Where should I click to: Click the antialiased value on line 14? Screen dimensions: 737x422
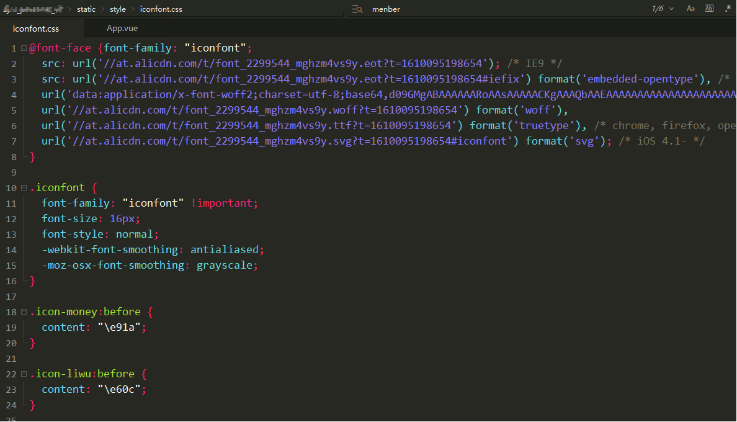(225, 249)
